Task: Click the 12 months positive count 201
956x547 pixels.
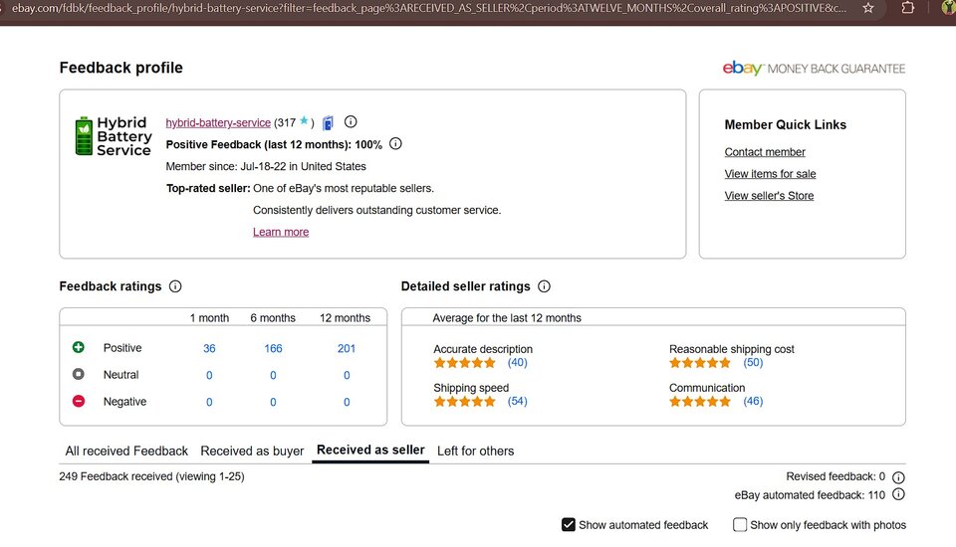Action: tap(346, 348)
